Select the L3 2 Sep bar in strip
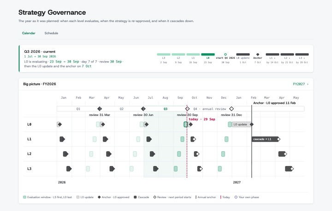The height and width of the screenshot is (211, 332). tap(164, 54)
